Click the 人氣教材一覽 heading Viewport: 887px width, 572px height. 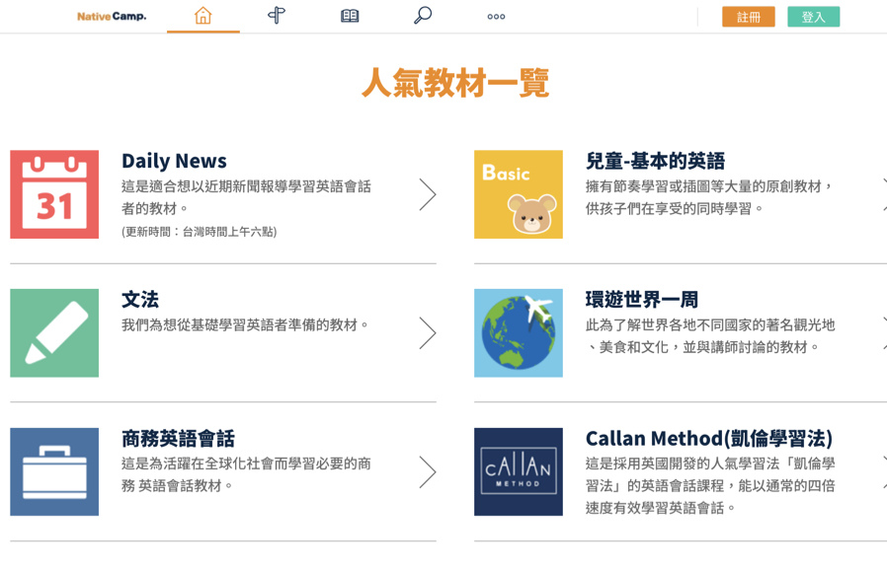[455, 83]
